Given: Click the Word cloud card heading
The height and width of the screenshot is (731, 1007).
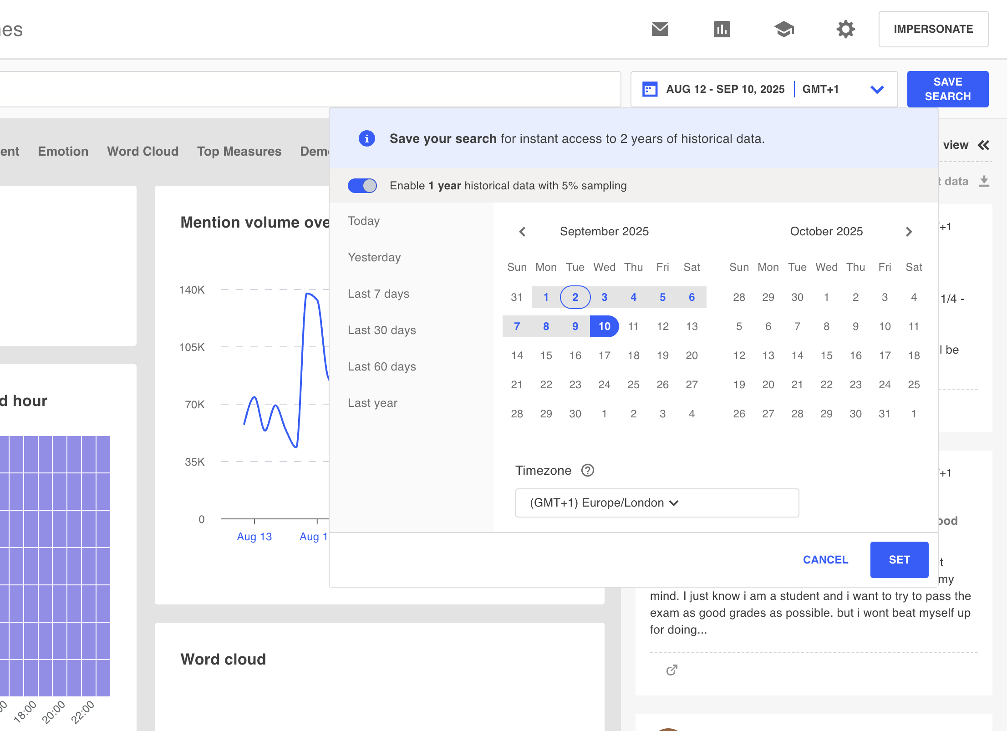Looking at the screenshot, I should 223,659.
